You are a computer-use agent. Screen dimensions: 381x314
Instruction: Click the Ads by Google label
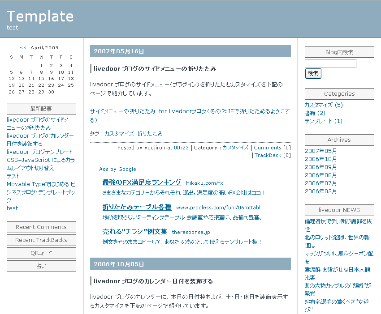(117, 169)
